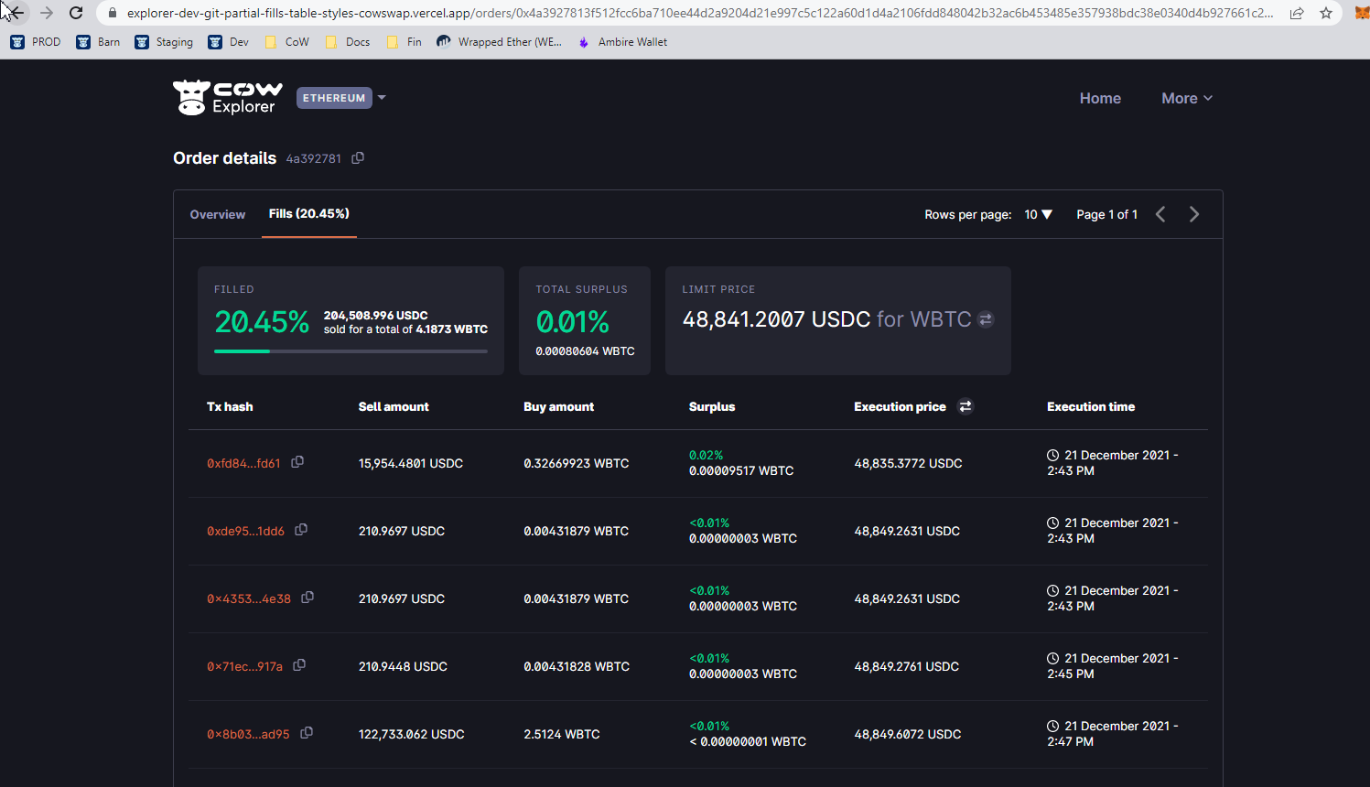Click the Buy amount column header

(x=558, y=406)
